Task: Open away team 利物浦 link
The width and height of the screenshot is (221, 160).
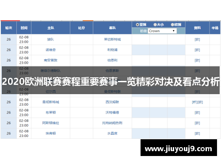Action: (112, 50)
